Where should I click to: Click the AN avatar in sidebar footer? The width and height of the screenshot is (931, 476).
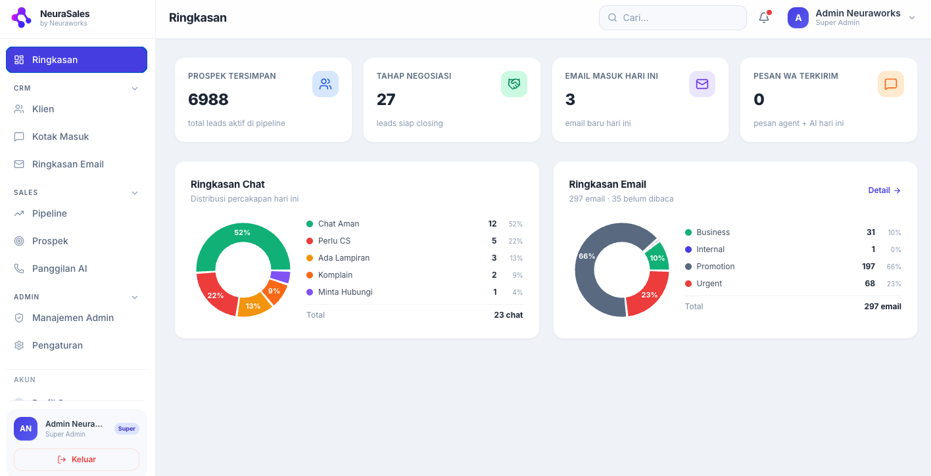(x=26, y=429)
